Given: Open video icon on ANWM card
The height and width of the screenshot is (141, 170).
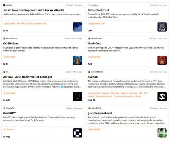Looking at the screenshot, I should point(9,100).
